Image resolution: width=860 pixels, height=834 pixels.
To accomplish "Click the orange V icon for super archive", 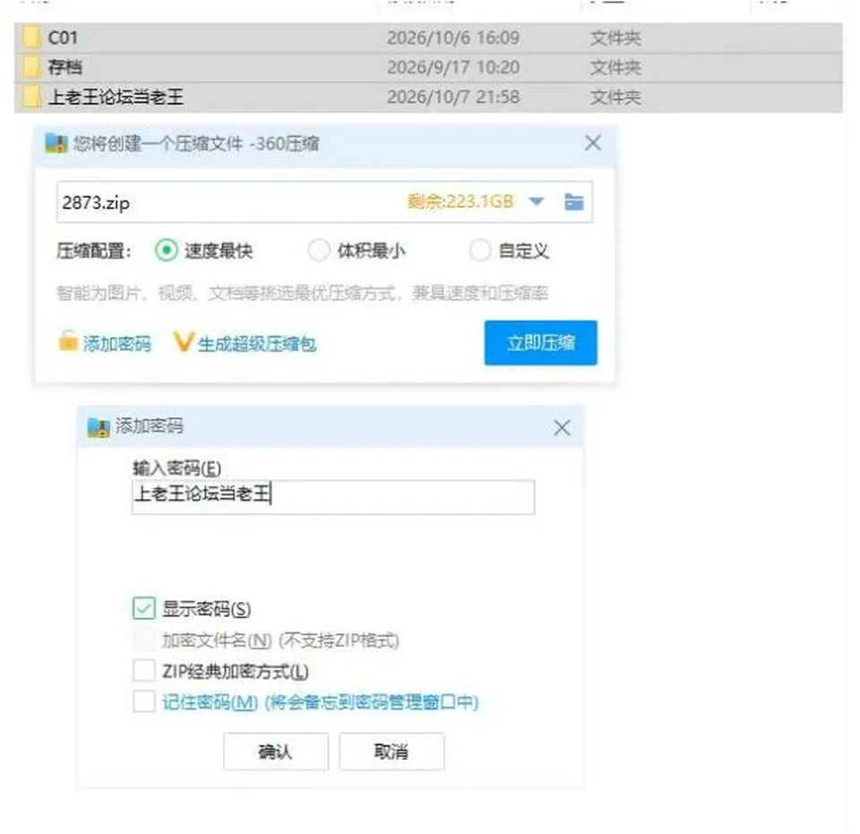I will pyautogui.click(x=184, y=341).
